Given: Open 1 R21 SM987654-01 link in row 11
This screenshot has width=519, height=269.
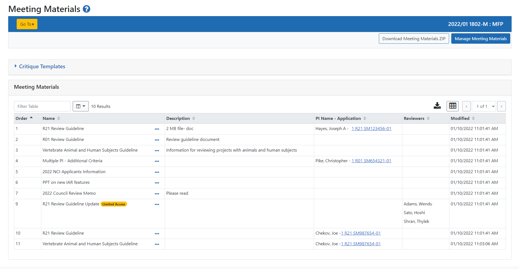Looking at the screenshot, I should pos(361,244).
